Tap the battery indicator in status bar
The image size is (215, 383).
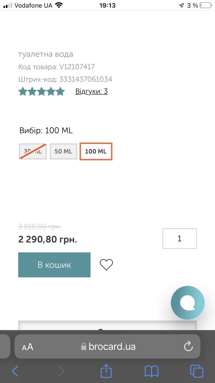coord(206,5)
